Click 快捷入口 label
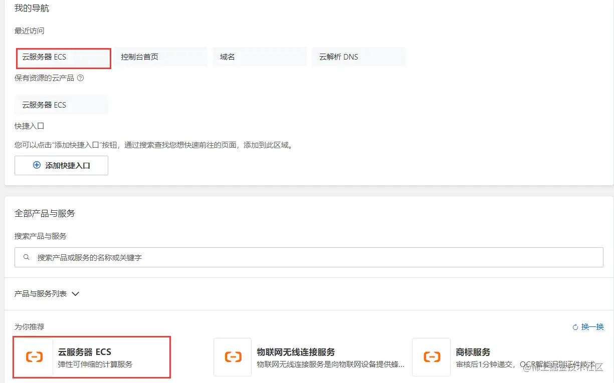The width and height of the screenshot is (614, 383). [x=30, y=126]
